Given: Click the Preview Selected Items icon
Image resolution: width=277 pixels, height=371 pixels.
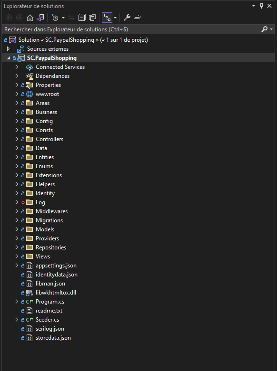Looking at the screenshot, I should pyautogui.click(x=138, y=18).
